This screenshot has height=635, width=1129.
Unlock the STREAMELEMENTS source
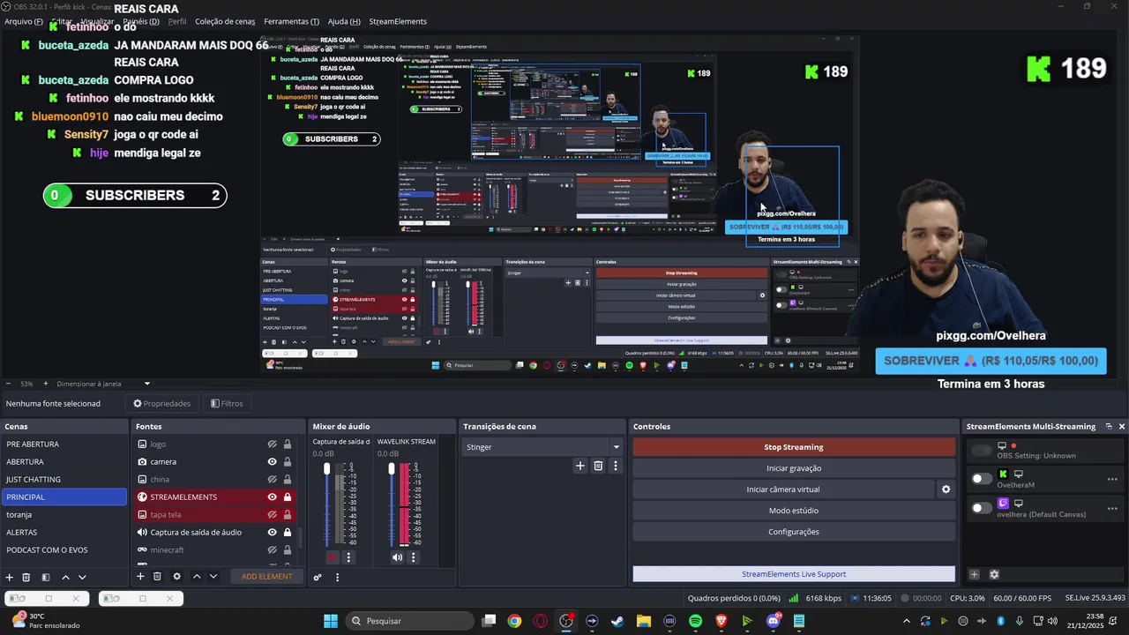(x=288, y=497)
